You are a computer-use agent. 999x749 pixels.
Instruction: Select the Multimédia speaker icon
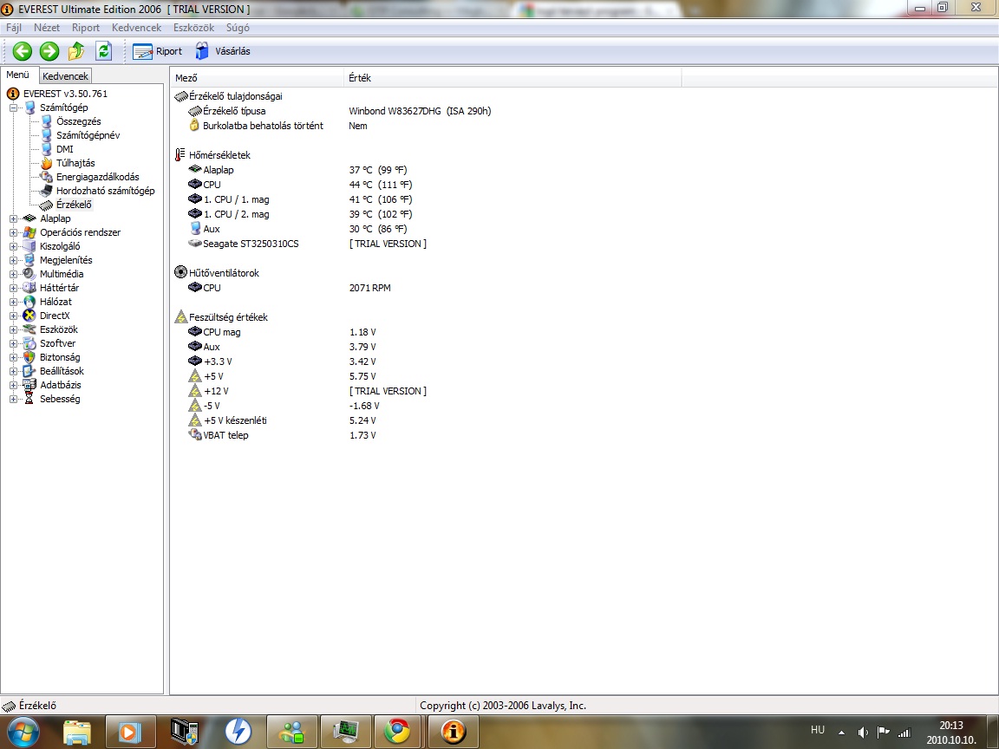[x=29, y=274]
